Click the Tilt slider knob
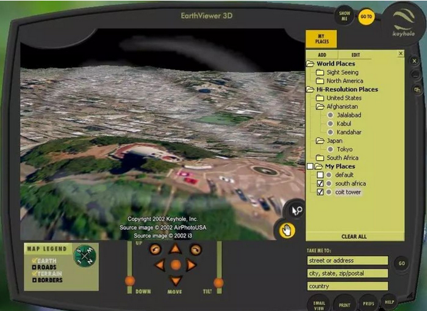The height and width of the screenshot is (311, 427). [218, 283]
